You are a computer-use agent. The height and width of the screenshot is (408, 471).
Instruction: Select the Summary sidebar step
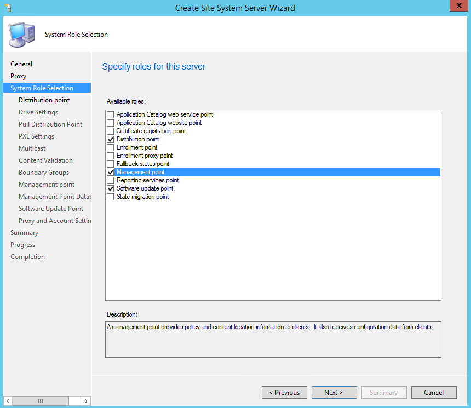(24, 233)
